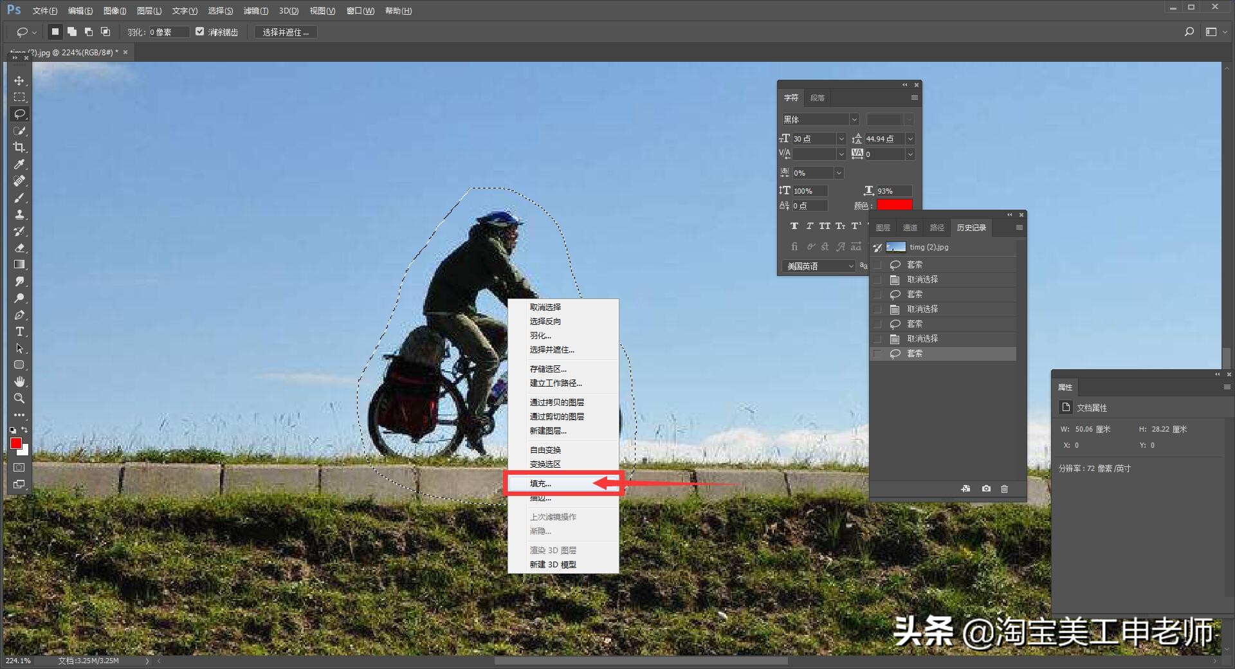This screenshot has height=669, width=1235.
Task: Expand the font size 30 点 dropdown
Action: [841, 139]
